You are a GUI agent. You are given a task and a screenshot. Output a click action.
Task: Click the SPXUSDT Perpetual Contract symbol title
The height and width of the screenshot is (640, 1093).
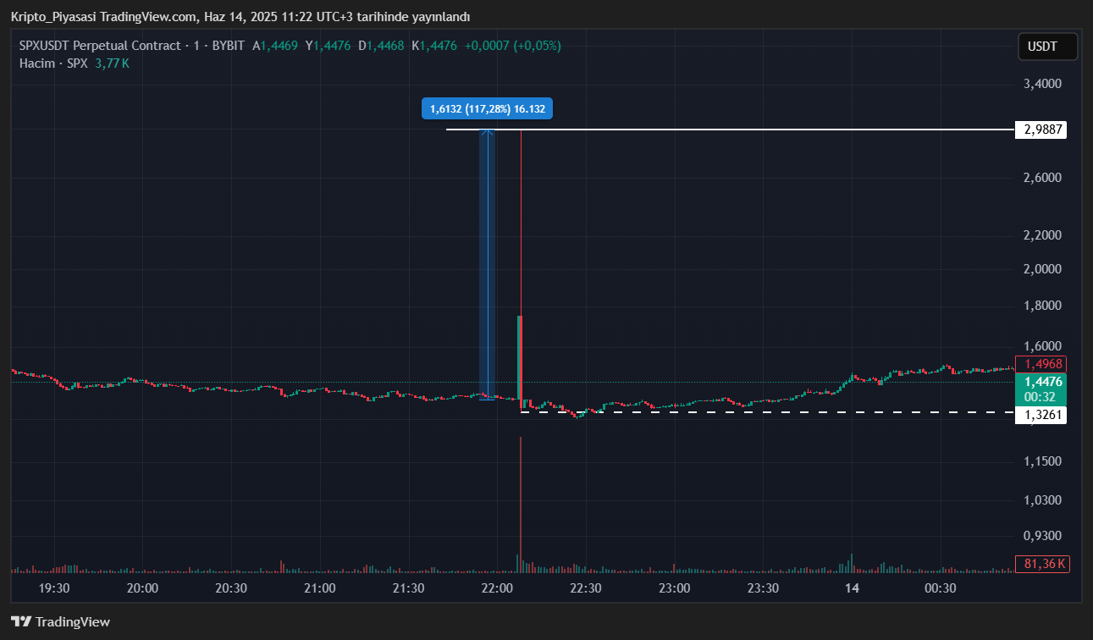click(x=100, y=46)
